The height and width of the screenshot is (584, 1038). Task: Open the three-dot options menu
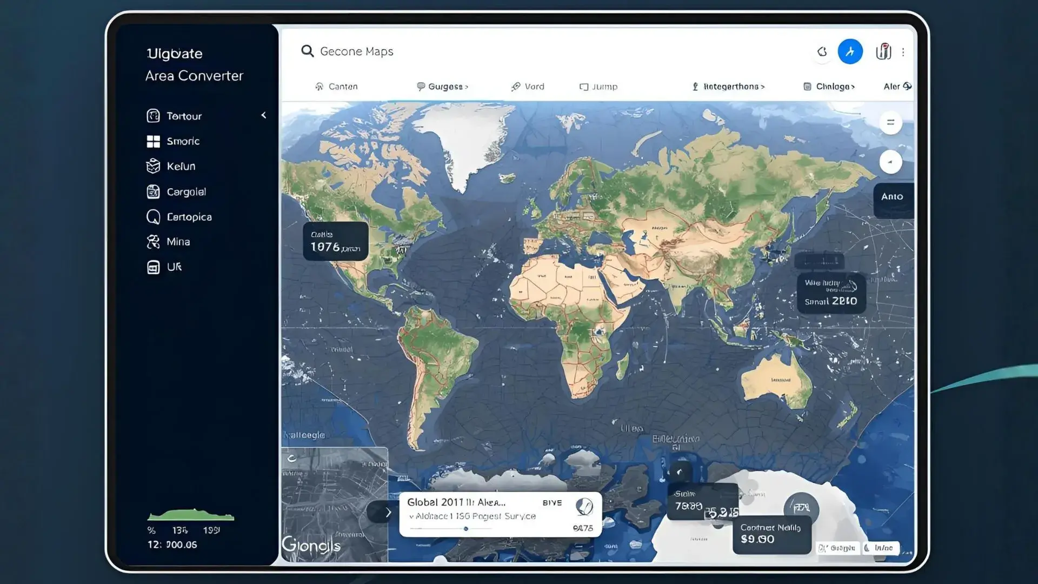tap(903, 52)
